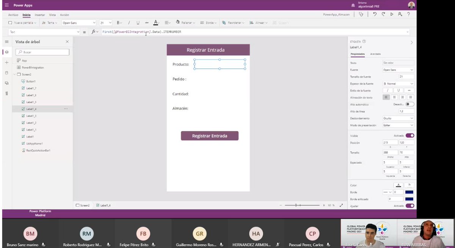The width and height of the screenshot is (455, 248).
Task: Open ETIQUETA help info icon
Action: [x=364, y=42]
